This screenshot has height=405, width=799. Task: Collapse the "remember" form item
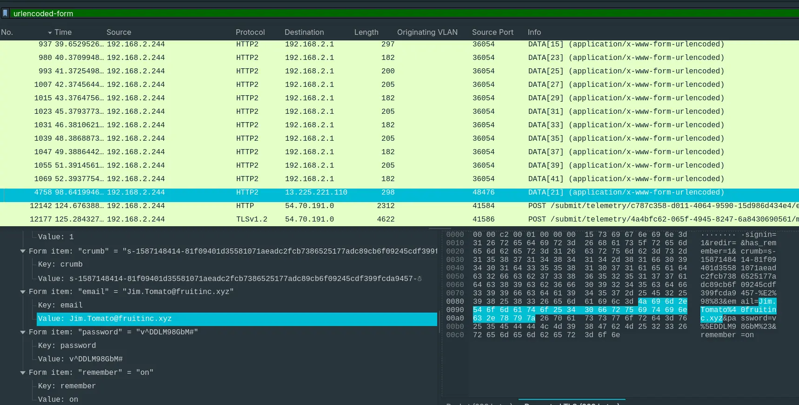(23, 372)
